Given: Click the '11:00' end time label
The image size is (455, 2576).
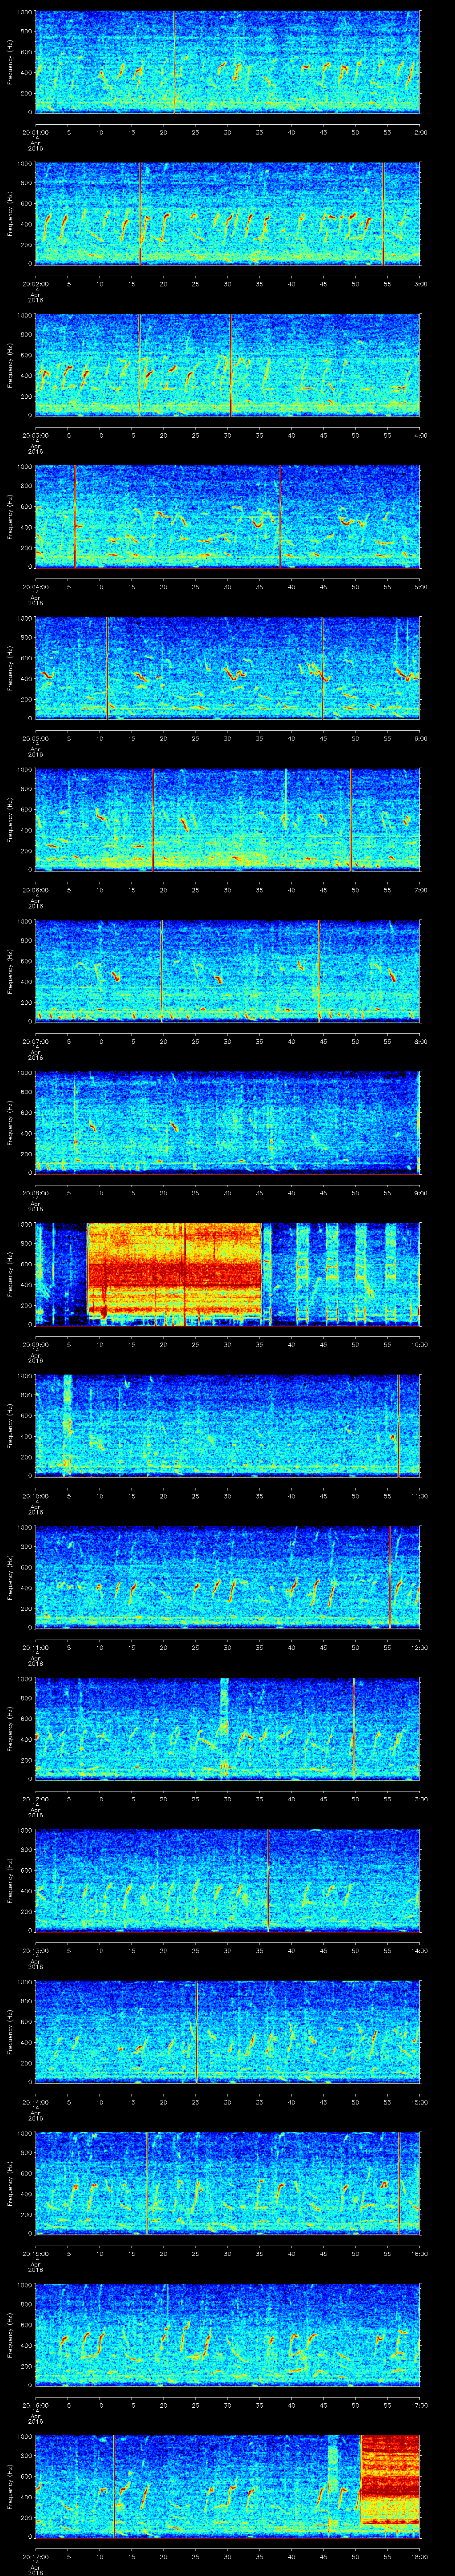Looking at the screenshot, I should pyautogui.click(x=420, y=1495).
